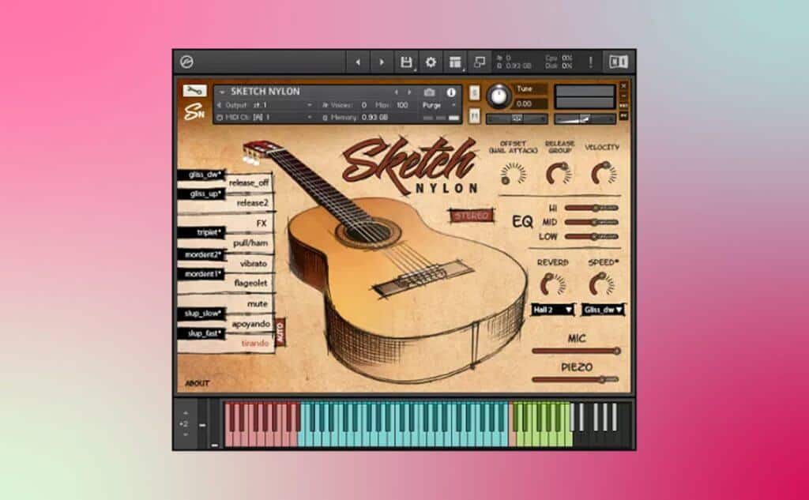
Task: Click the Kontakt logo icon at top left
Action: tap(186, 62)
